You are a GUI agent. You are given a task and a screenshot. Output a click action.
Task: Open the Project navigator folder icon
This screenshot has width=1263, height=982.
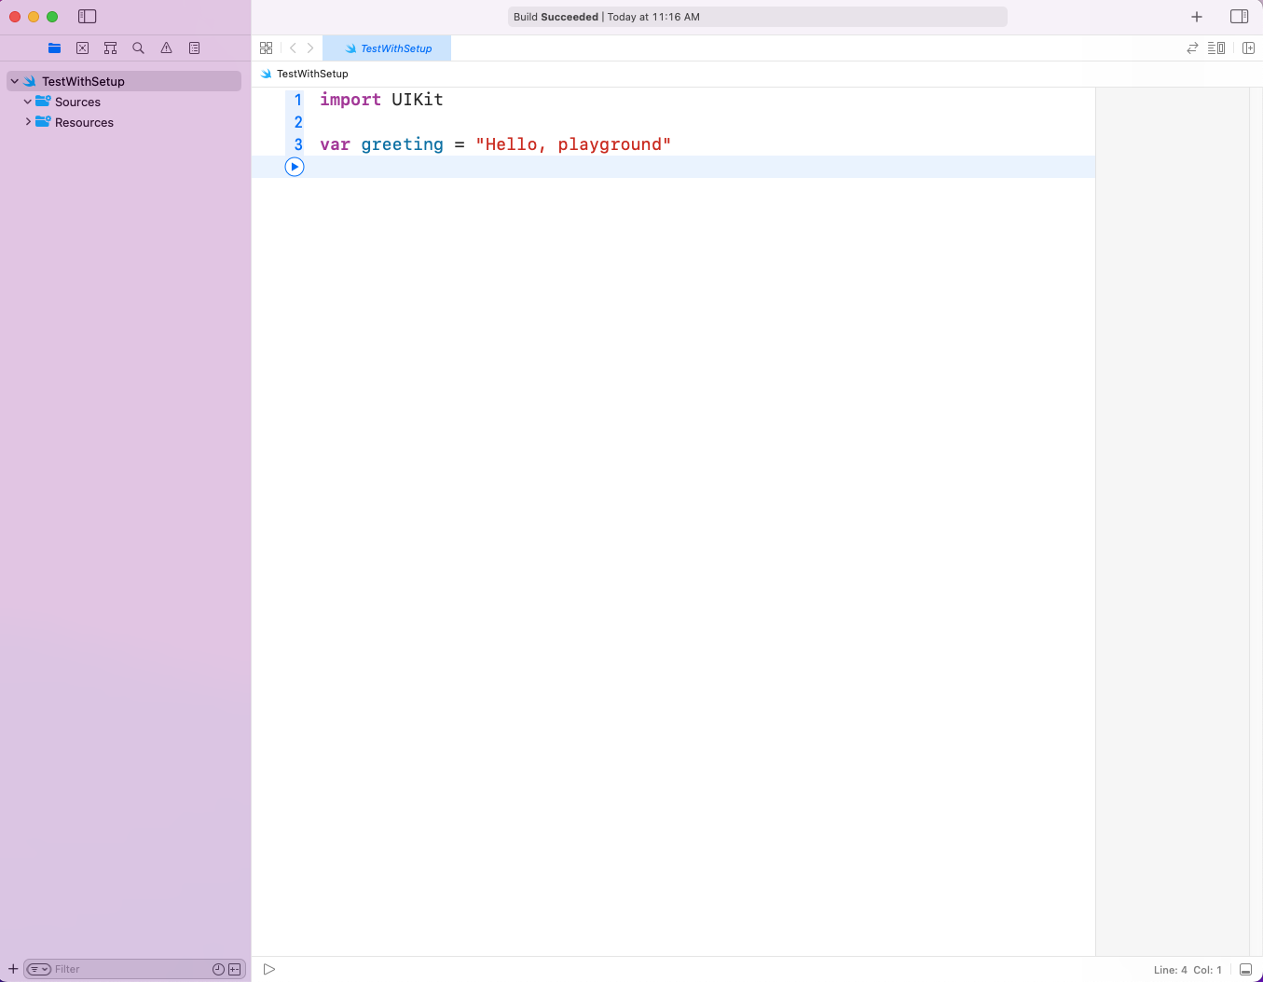coord(55,48)
